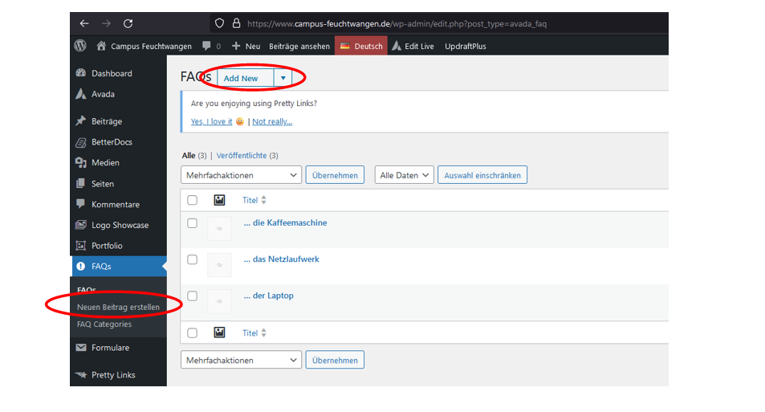Click the browser back arrow
The image size is (765, 412).
tap(84, 23)
